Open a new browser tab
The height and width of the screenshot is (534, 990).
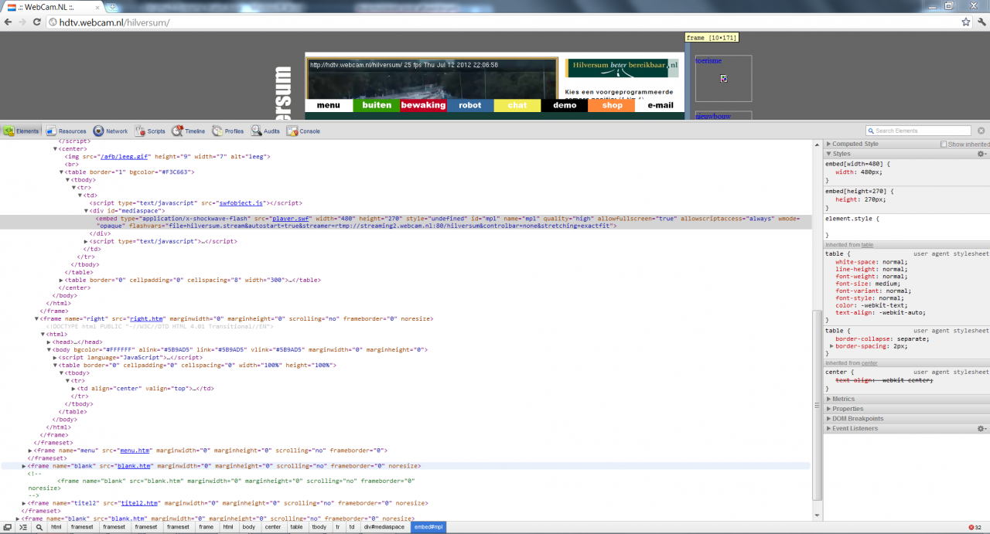point(112,7)
